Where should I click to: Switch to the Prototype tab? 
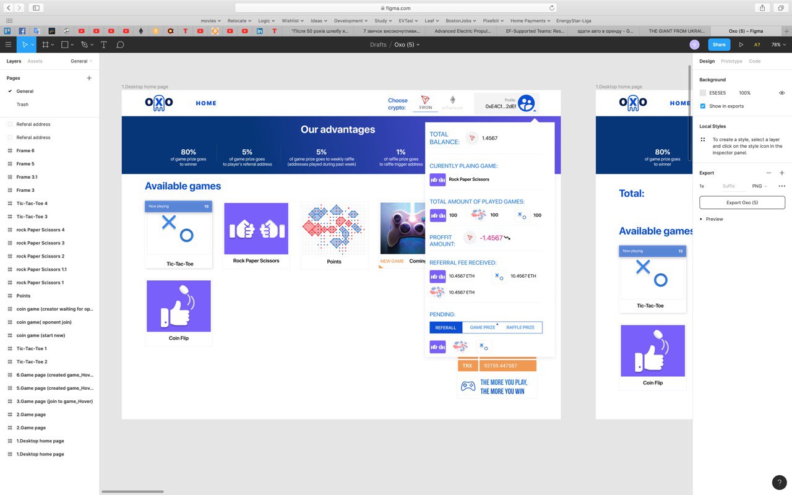pos(731,61)
